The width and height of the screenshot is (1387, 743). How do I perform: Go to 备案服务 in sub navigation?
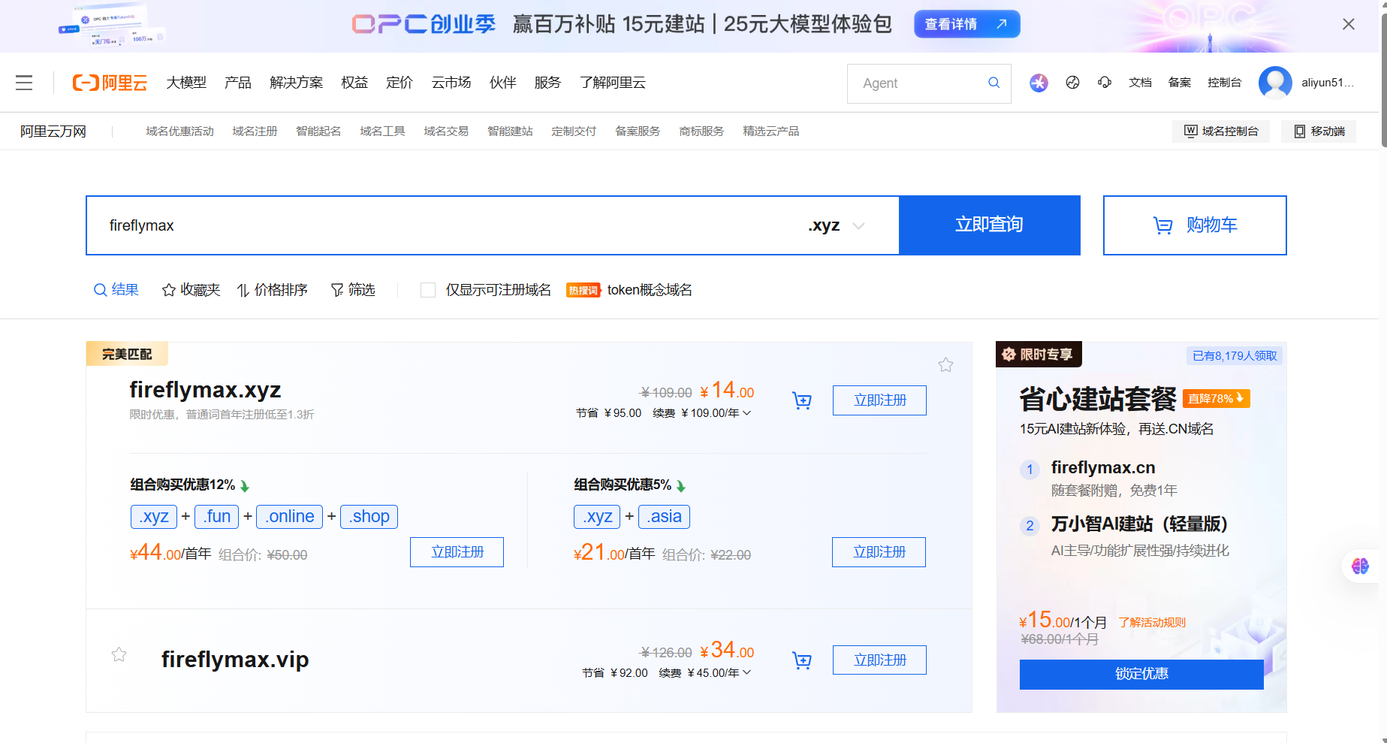(x=638, y=131)
